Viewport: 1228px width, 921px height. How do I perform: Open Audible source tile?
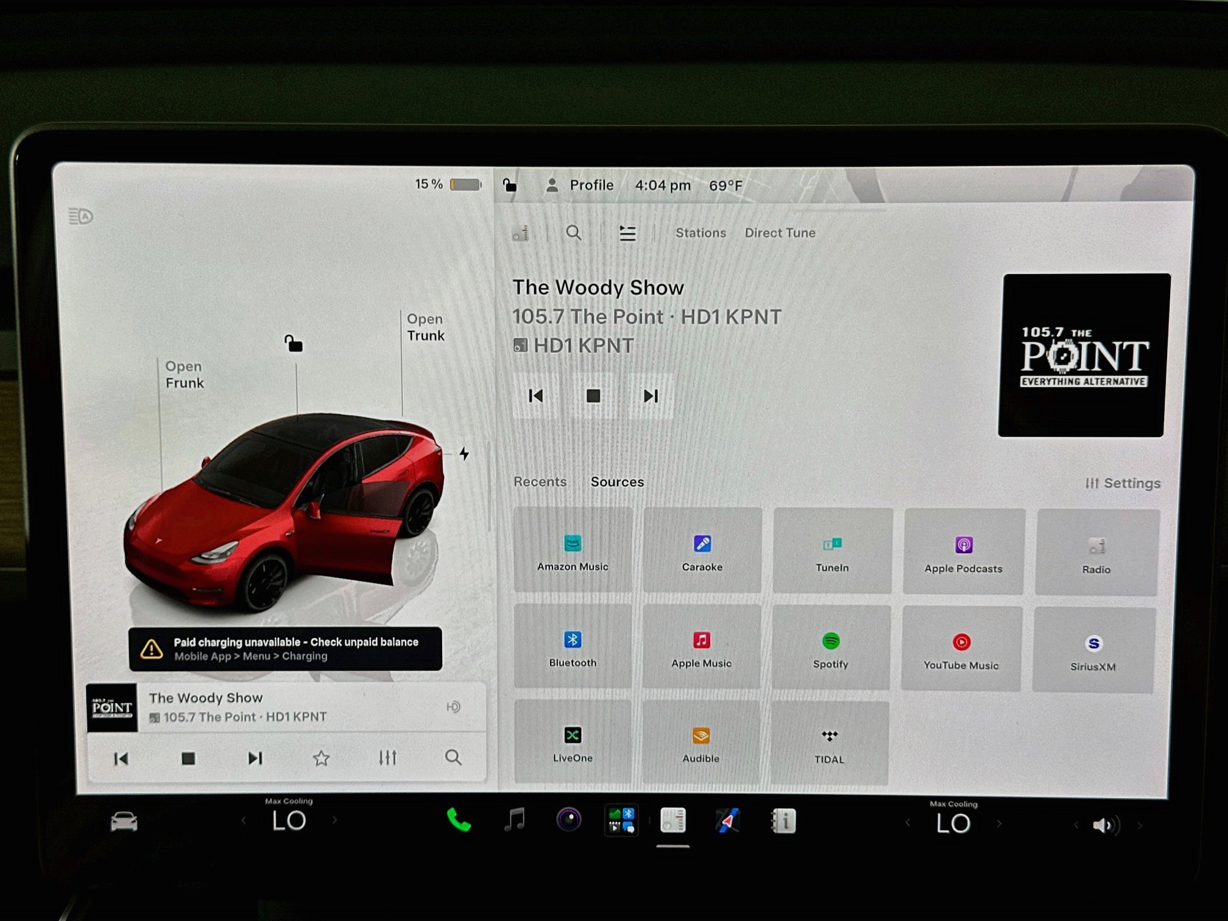(701, 742)
